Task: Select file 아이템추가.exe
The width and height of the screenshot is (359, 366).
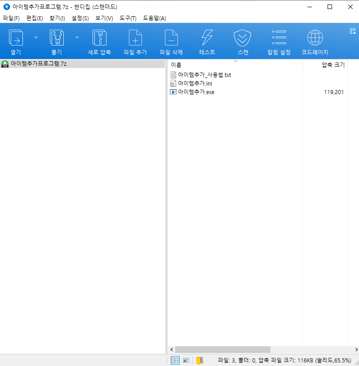Action: tap(196, 92)
